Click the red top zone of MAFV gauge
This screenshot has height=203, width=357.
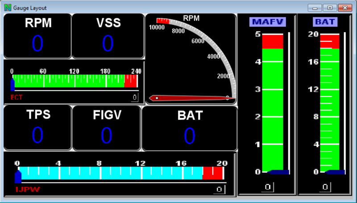272,41
